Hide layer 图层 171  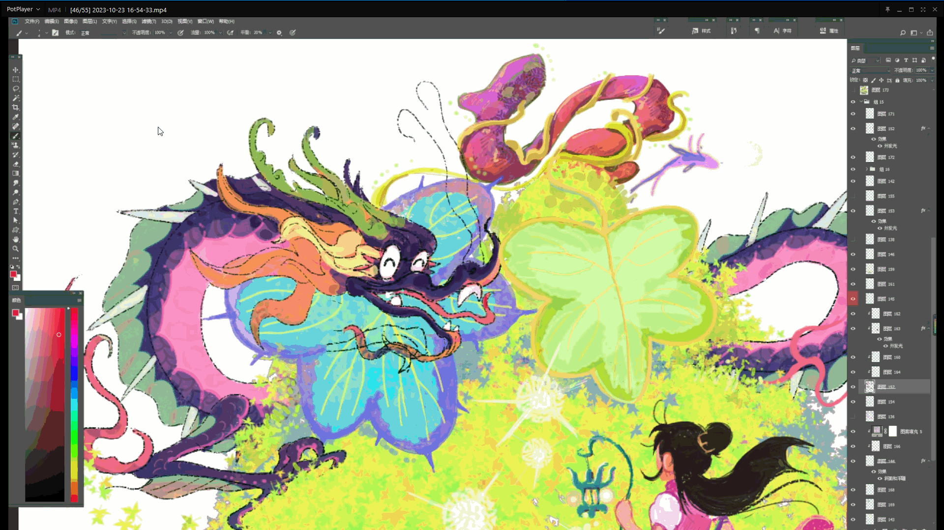click(x=853, y=114)
